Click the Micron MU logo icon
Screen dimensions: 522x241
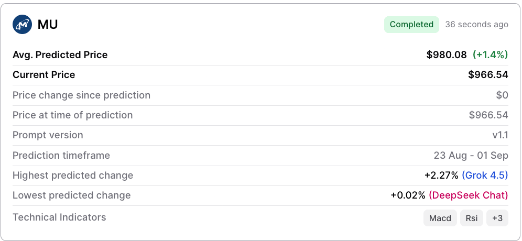pyautogui.click(x=23, y=24)
